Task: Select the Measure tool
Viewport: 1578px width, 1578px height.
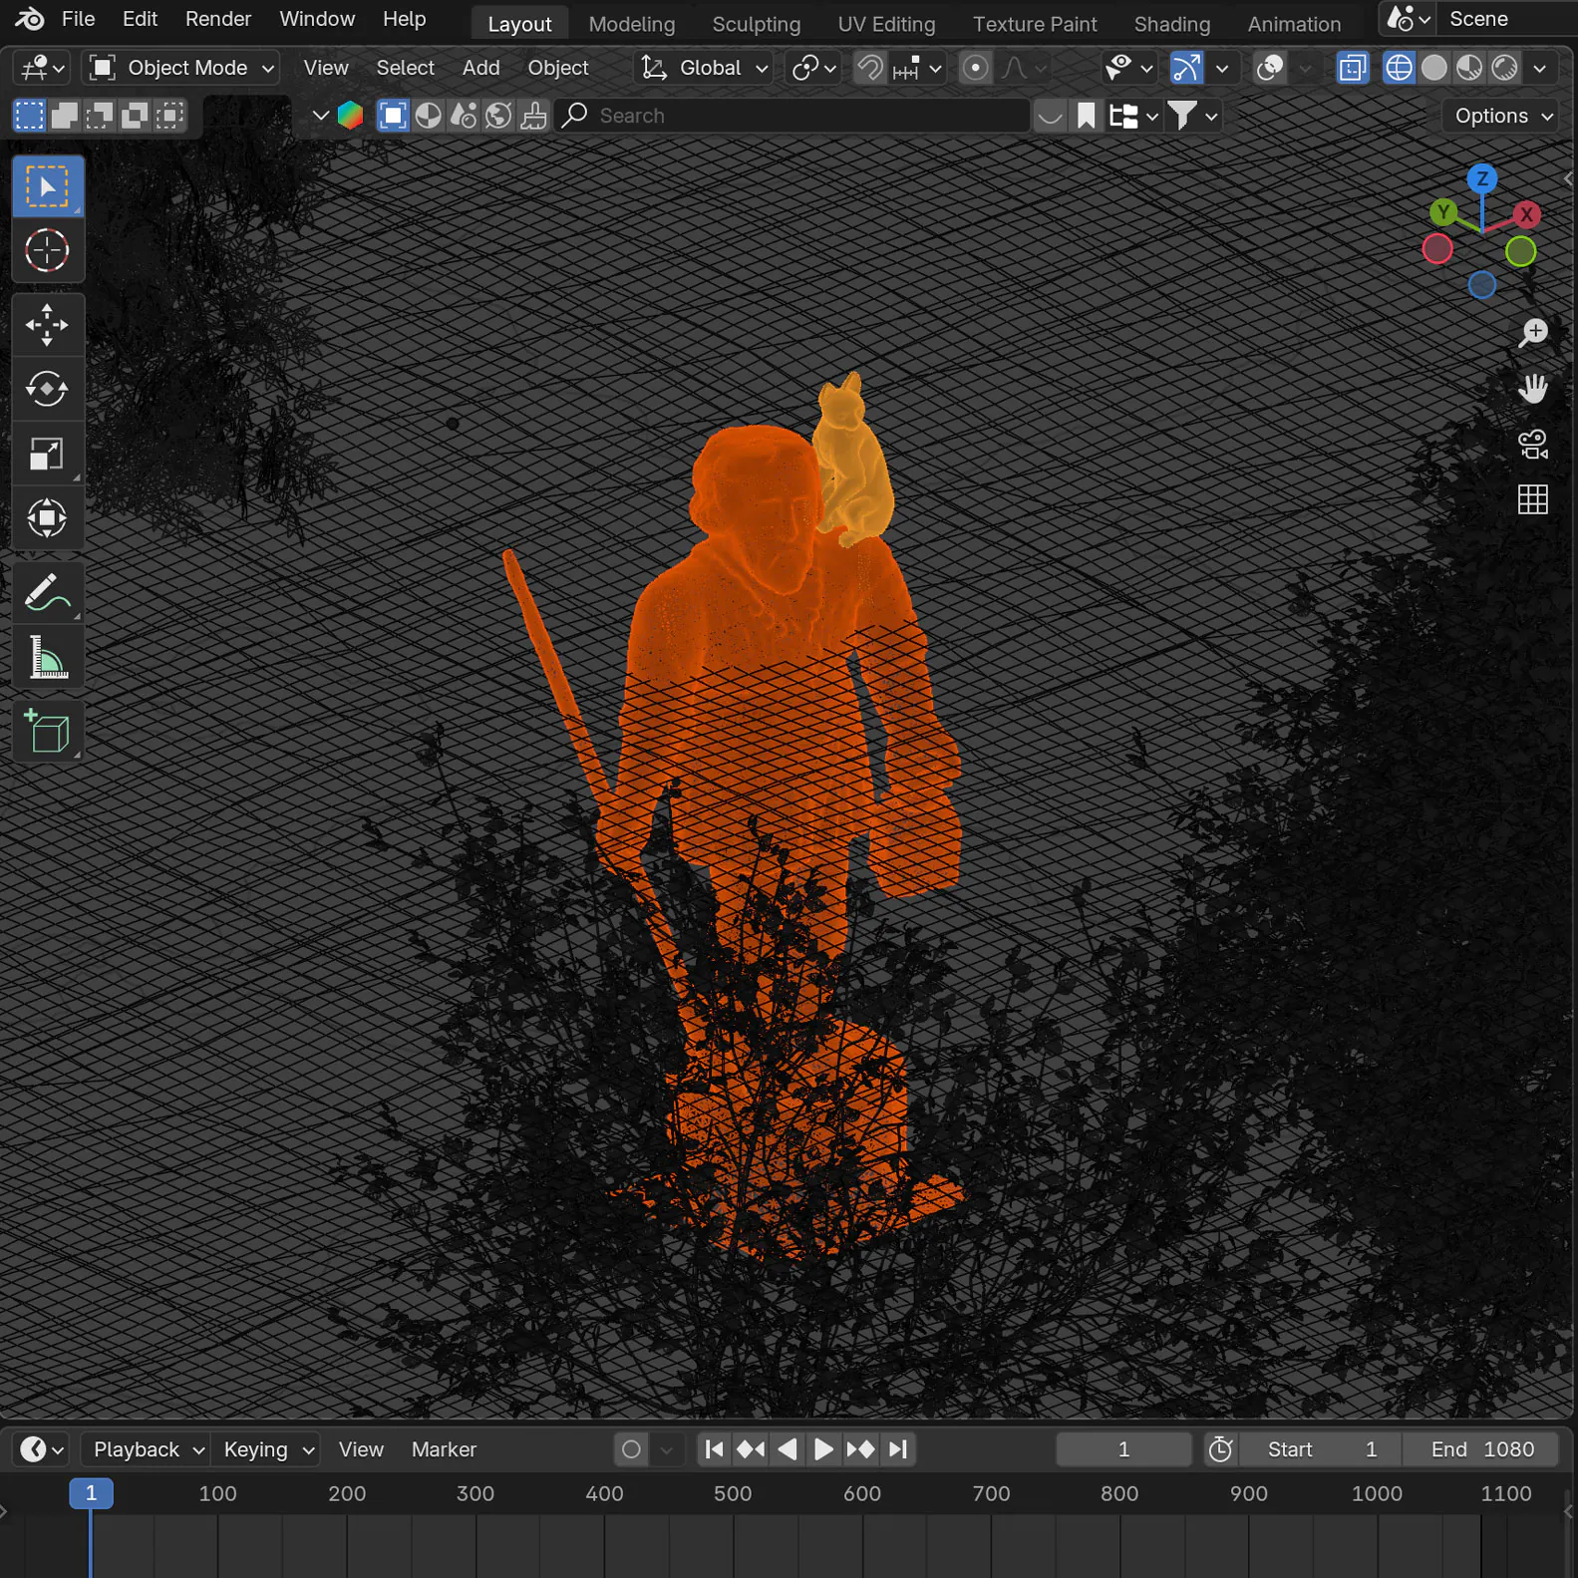Action: [47, 658]
